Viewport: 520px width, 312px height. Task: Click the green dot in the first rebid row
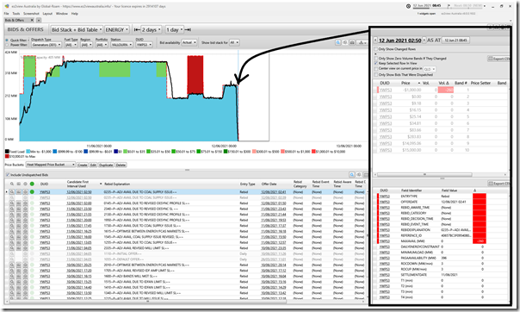pos(32,192)
